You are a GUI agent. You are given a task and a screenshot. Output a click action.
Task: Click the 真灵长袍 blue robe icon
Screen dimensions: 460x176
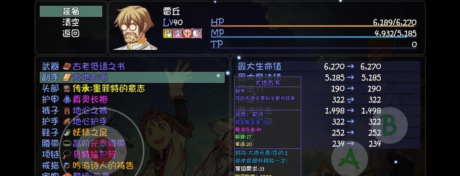67,99
